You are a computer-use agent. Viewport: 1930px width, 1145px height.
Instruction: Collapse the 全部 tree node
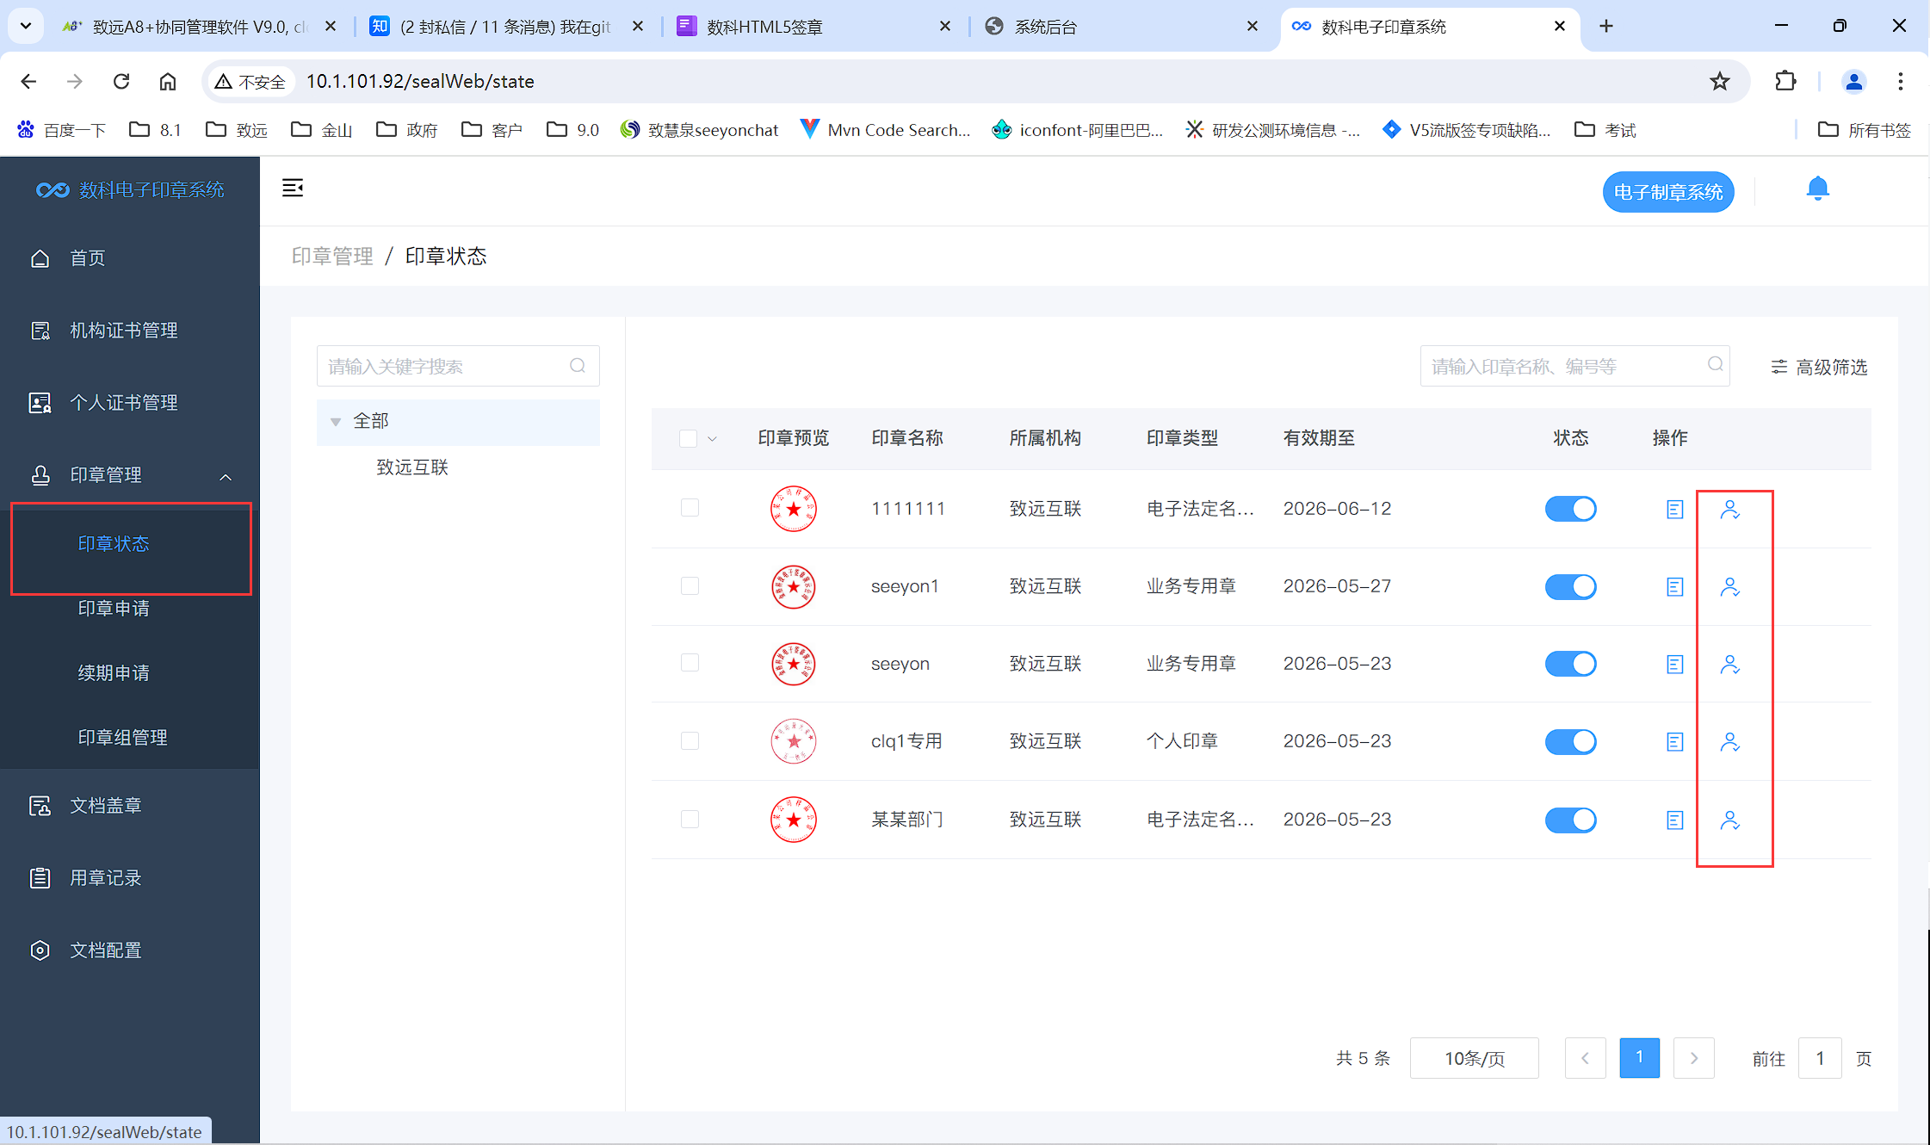coord(336,422)
